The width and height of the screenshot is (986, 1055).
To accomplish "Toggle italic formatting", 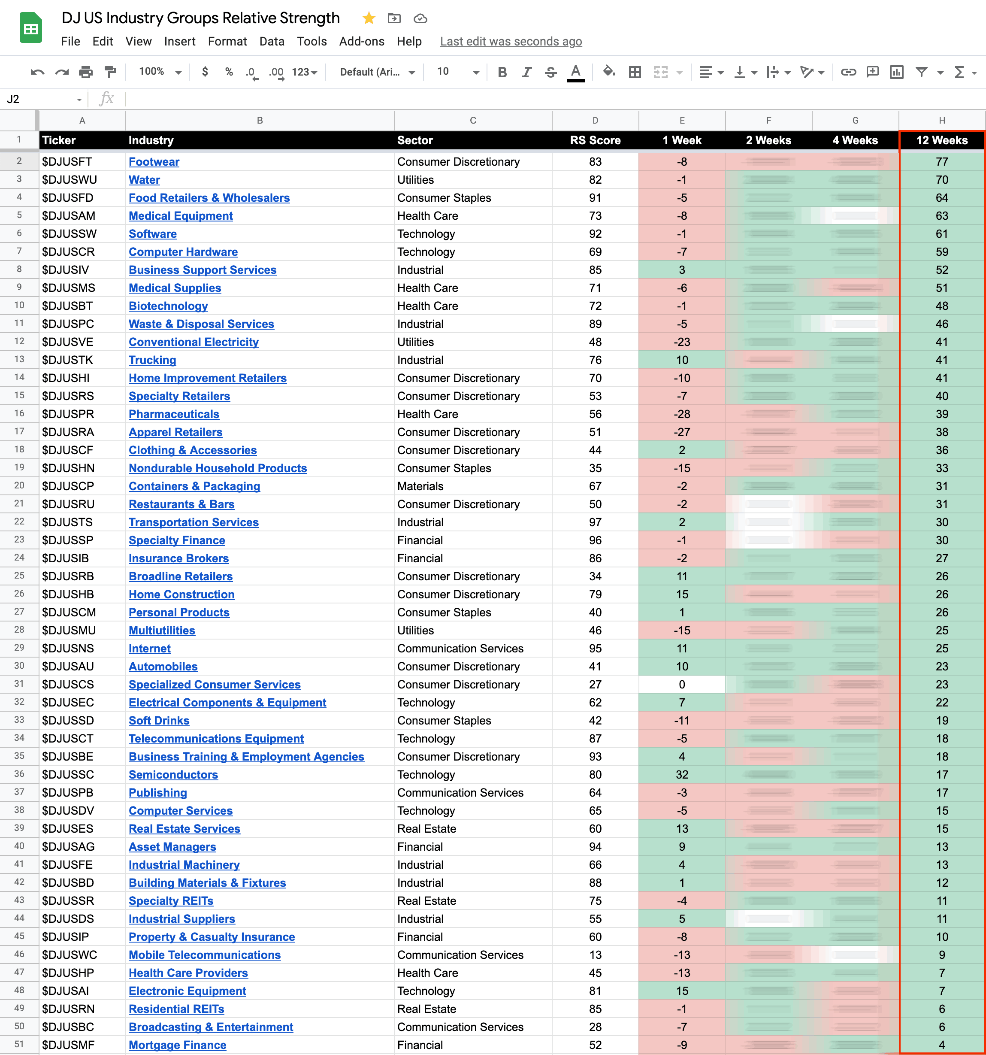I will pos(526,72).
